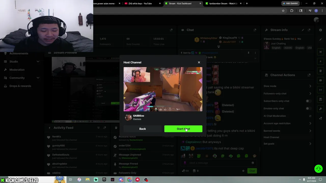The image size is (326, 183).
Task: Open Activity Feed filter options
Action: [98, 128]
